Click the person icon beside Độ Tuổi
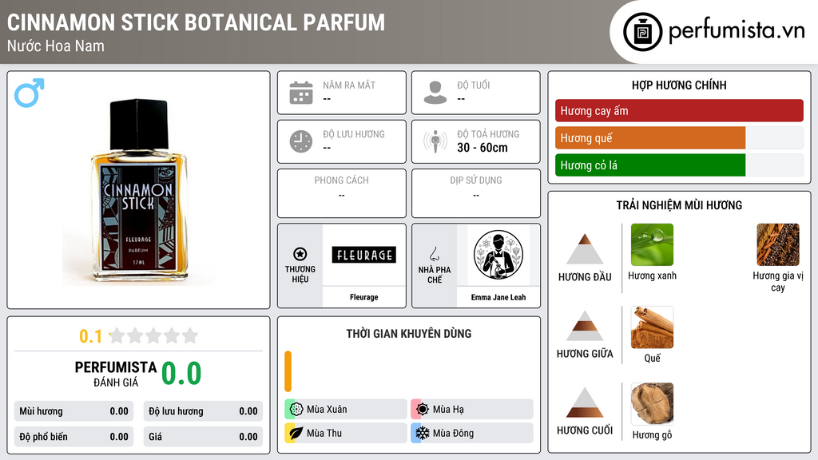Viewport: 818px width, 460px height. click(435, 93)
